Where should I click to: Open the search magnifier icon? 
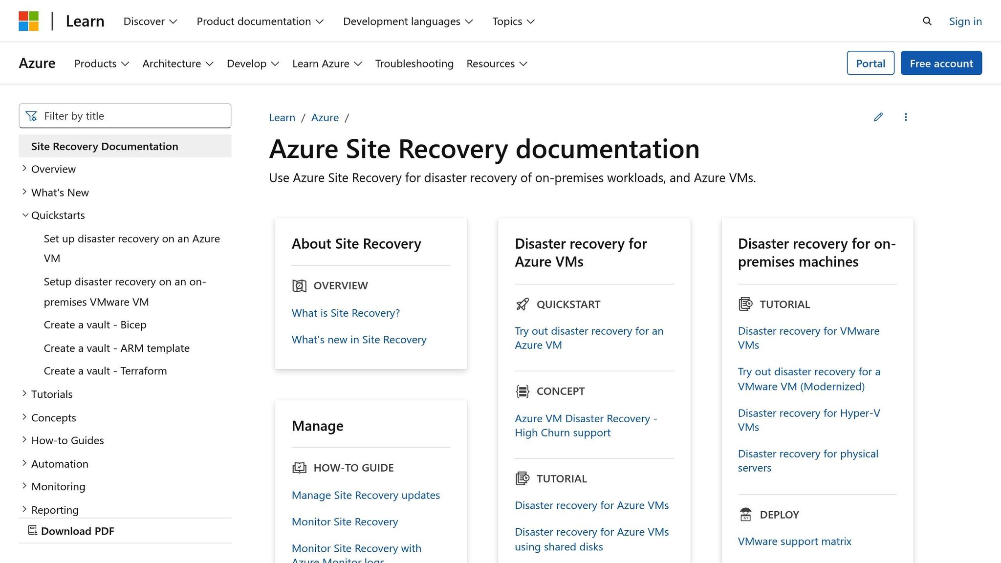927,21
